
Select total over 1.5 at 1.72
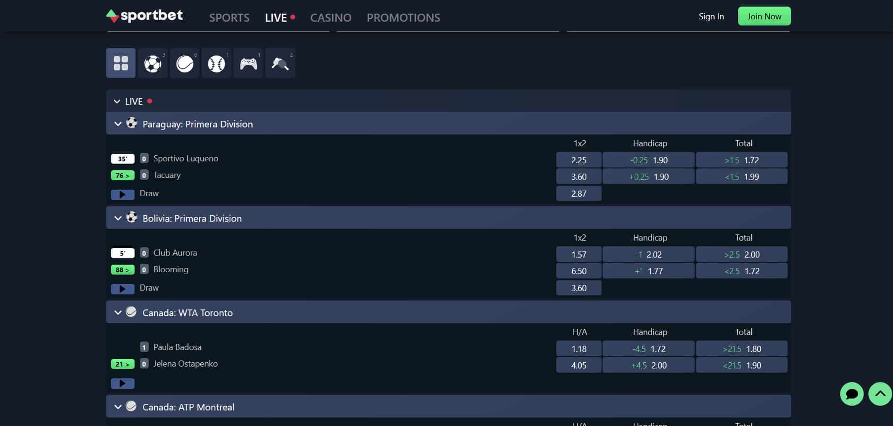click(742, 160)
